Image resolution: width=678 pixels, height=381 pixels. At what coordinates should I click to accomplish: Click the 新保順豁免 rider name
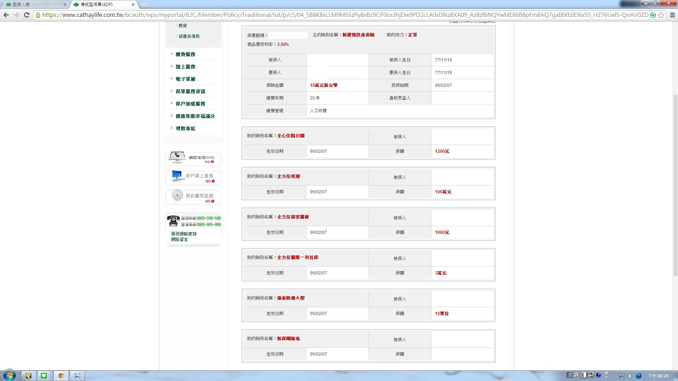[x=289, y=339]
